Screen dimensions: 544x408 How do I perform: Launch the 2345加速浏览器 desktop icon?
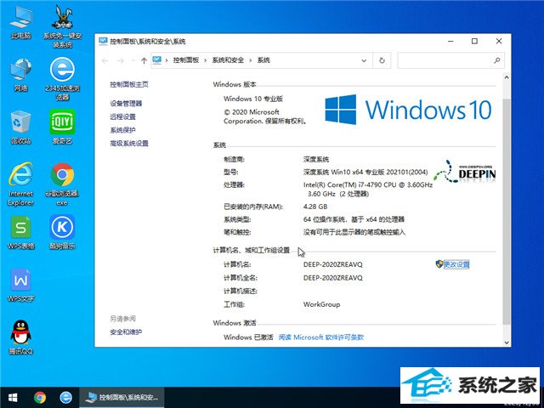62,79
